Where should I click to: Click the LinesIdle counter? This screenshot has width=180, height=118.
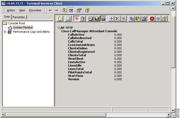tap(75, 65)
